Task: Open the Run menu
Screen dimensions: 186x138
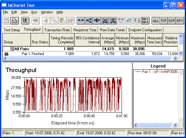Action: pos(34,12)
